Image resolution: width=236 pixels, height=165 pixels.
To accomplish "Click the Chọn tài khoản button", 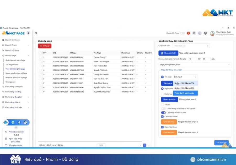I will coord(168,53).
